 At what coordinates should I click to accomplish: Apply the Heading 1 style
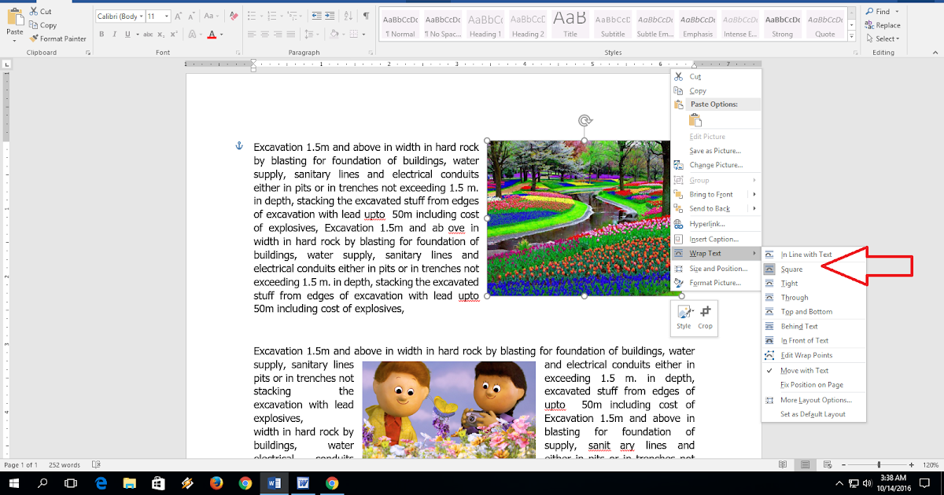(485, 24)
